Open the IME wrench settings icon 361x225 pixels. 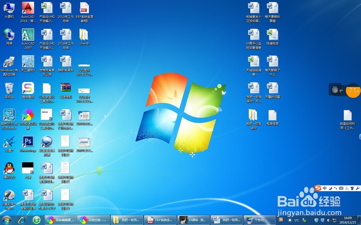click(357, 188)
